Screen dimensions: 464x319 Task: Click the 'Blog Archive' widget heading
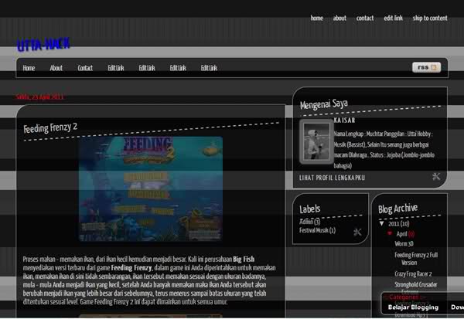[398, 209]
